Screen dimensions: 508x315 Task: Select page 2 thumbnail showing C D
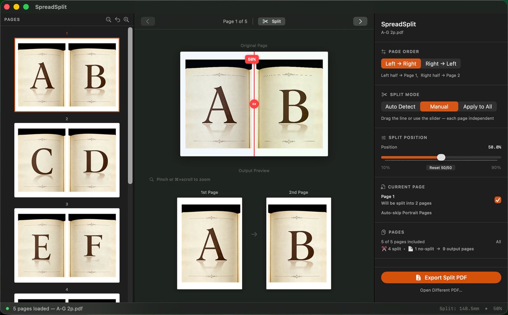point(67,160)
